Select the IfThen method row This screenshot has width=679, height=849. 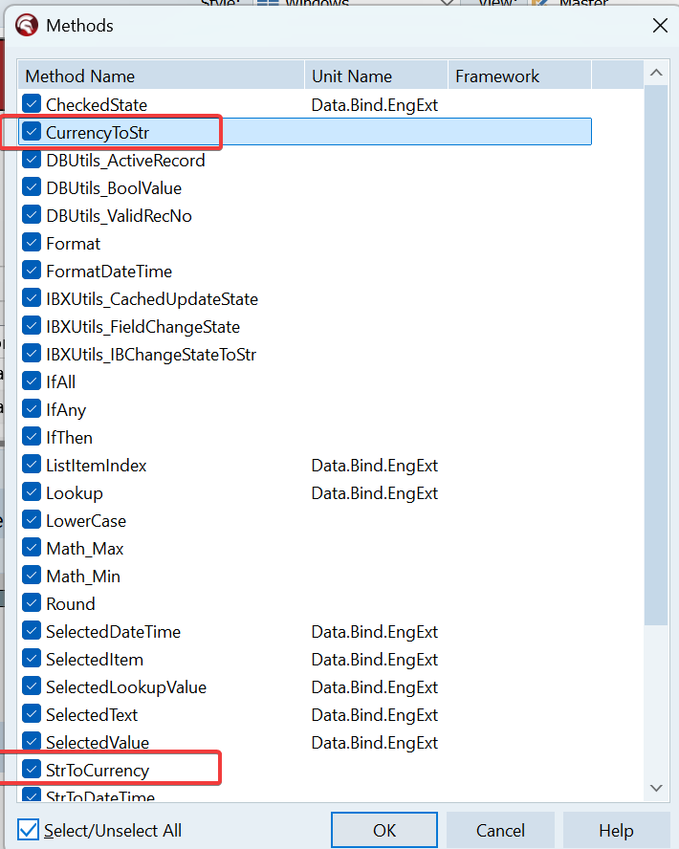tap(70, 438)
